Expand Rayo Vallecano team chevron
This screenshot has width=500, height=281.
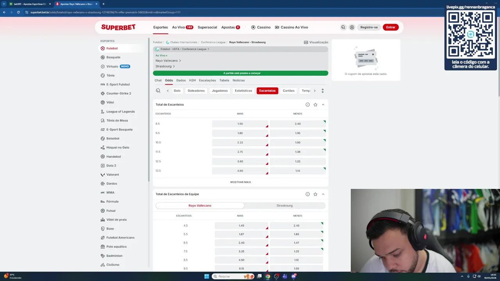tap(180, 60)
